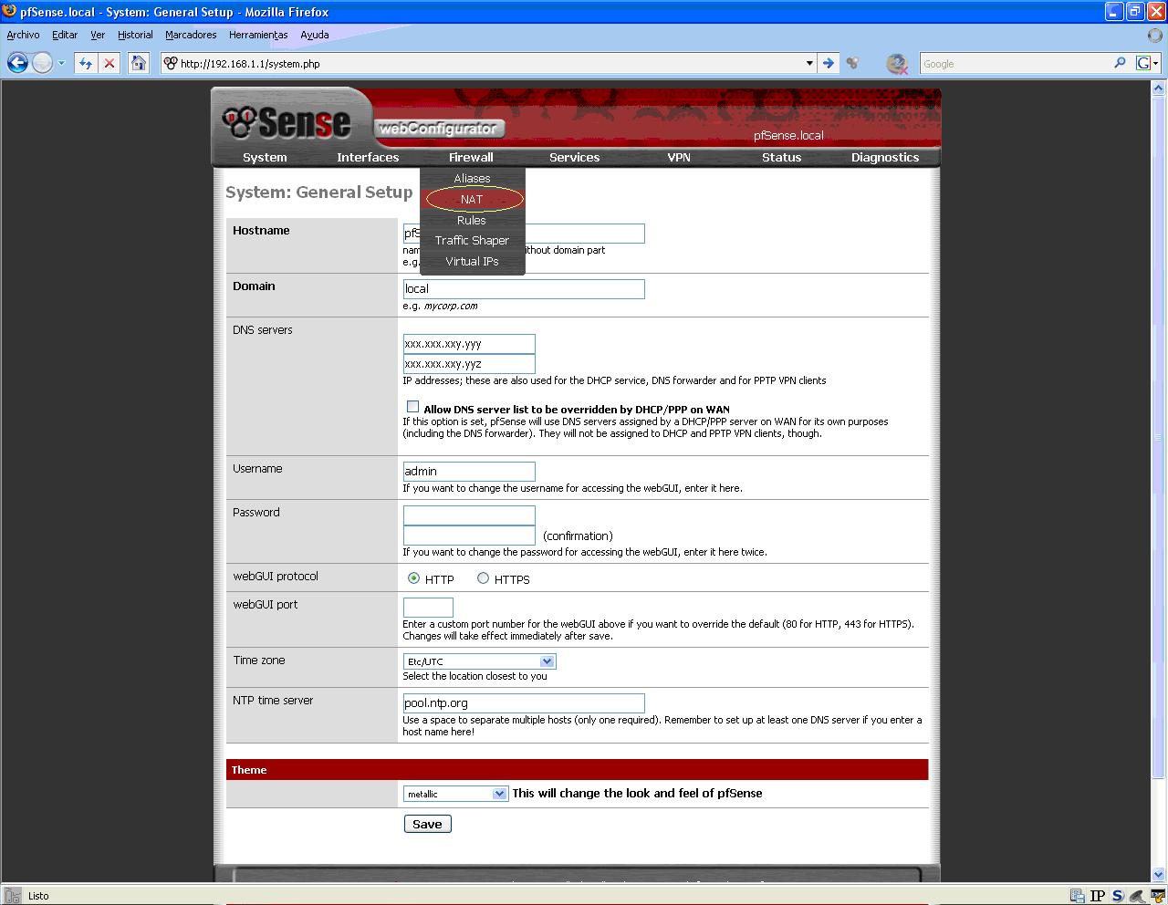Click the globe toolbar icon left of Google box
The image size is (1168, 905).
tap(897, 63)
